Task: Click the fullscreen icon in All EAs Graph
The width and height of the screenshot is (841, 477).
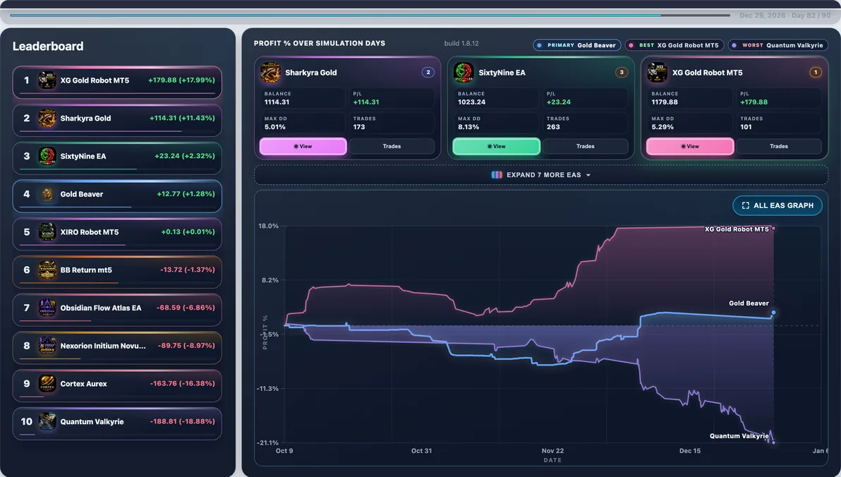Action: click(x=745, y=205)
